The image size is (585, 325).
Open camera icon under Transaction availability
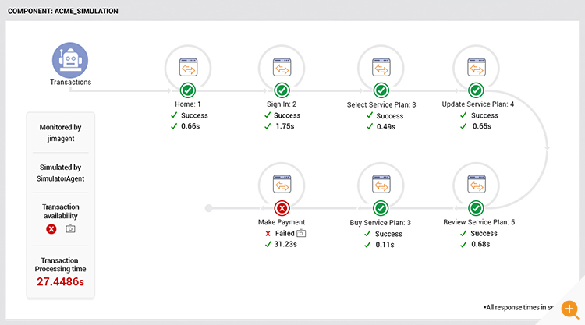(70, 229)
